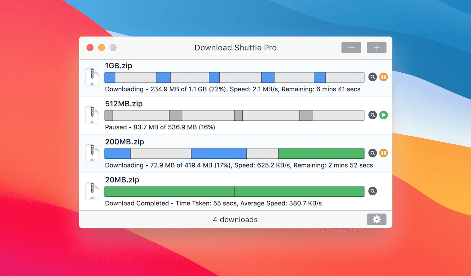This screenshot has height=276, width=471.
Task: Click the 'Download Completed' status text
Action: point(213,203)
